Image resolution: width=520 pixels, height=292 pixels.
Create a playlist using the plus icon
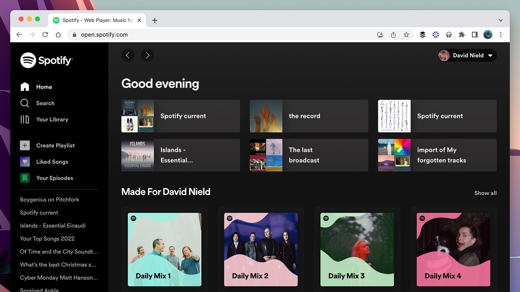point(25,145)
